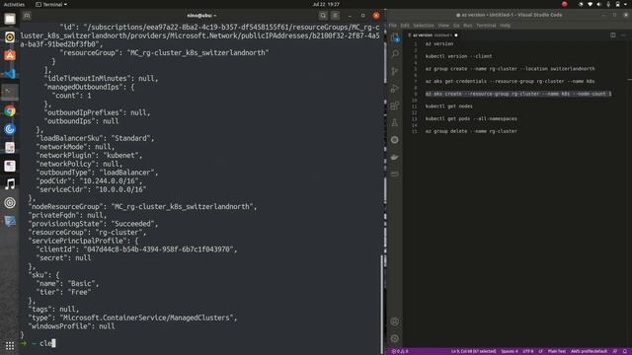This screenshot has height=355, width=632.
Task: Launch Rhythmbox from the Ubuntu dock
Action: pyautogui.click(x=10, y=37)
